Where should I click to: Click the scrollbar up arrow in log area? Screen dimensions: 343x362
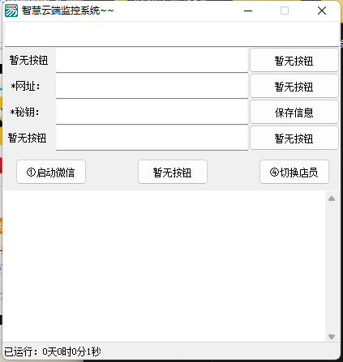tap(332, 198)
